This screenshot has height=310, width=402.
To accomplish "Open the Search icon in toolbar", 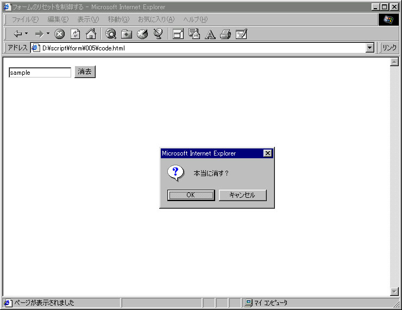I will pos(111,34).
